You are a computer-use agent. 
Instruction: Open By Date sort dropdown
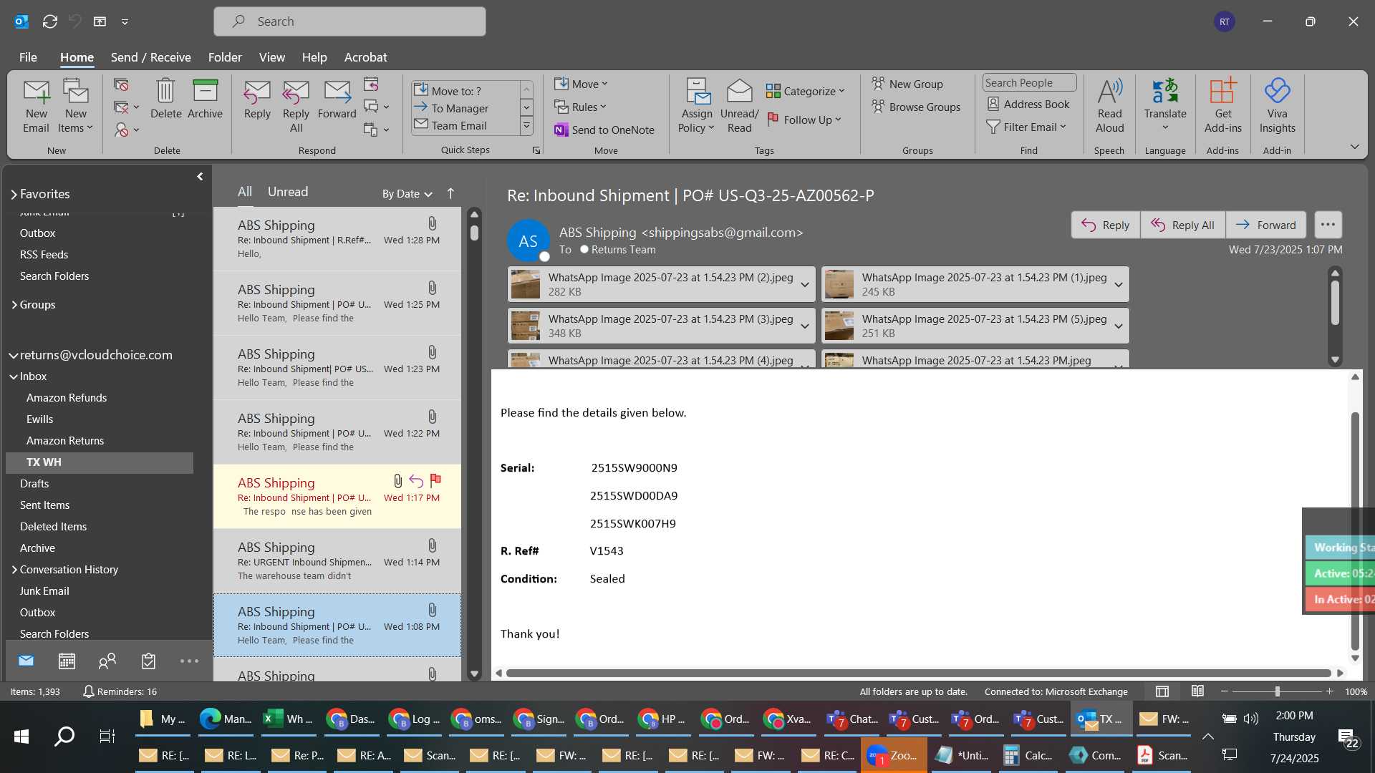click(407, 193)
